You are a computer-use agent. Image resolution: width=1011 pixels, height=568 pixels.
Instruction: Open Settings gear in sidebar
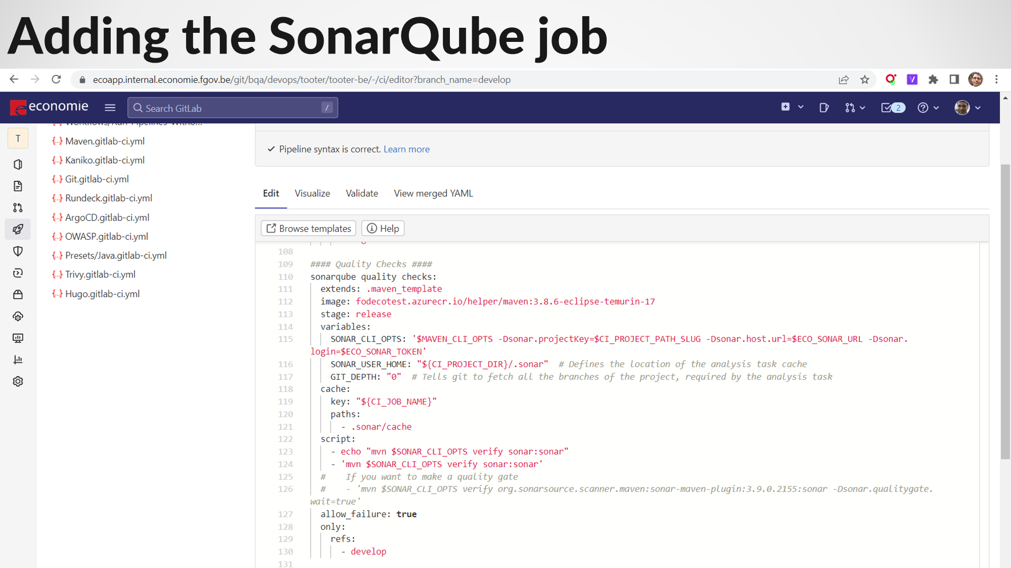click(18, 381)
